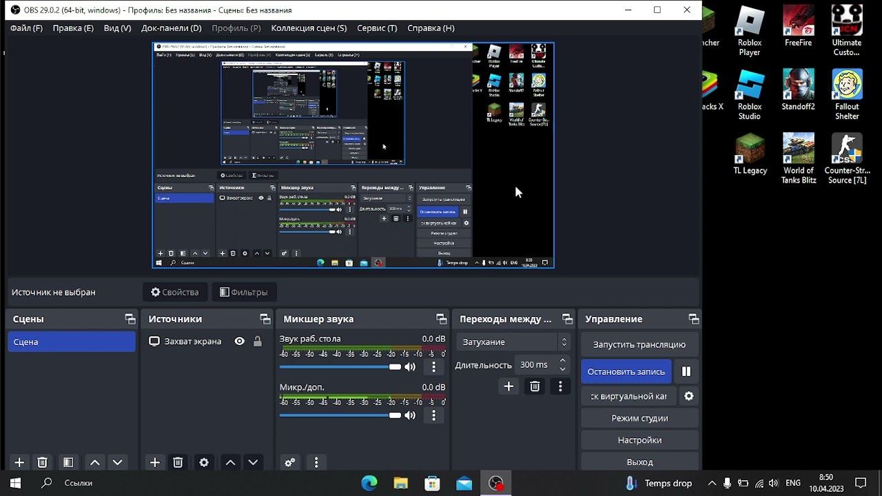882x496 pixels.
Task: Open source properties gear in Источники panel
Action: (204, 463)
